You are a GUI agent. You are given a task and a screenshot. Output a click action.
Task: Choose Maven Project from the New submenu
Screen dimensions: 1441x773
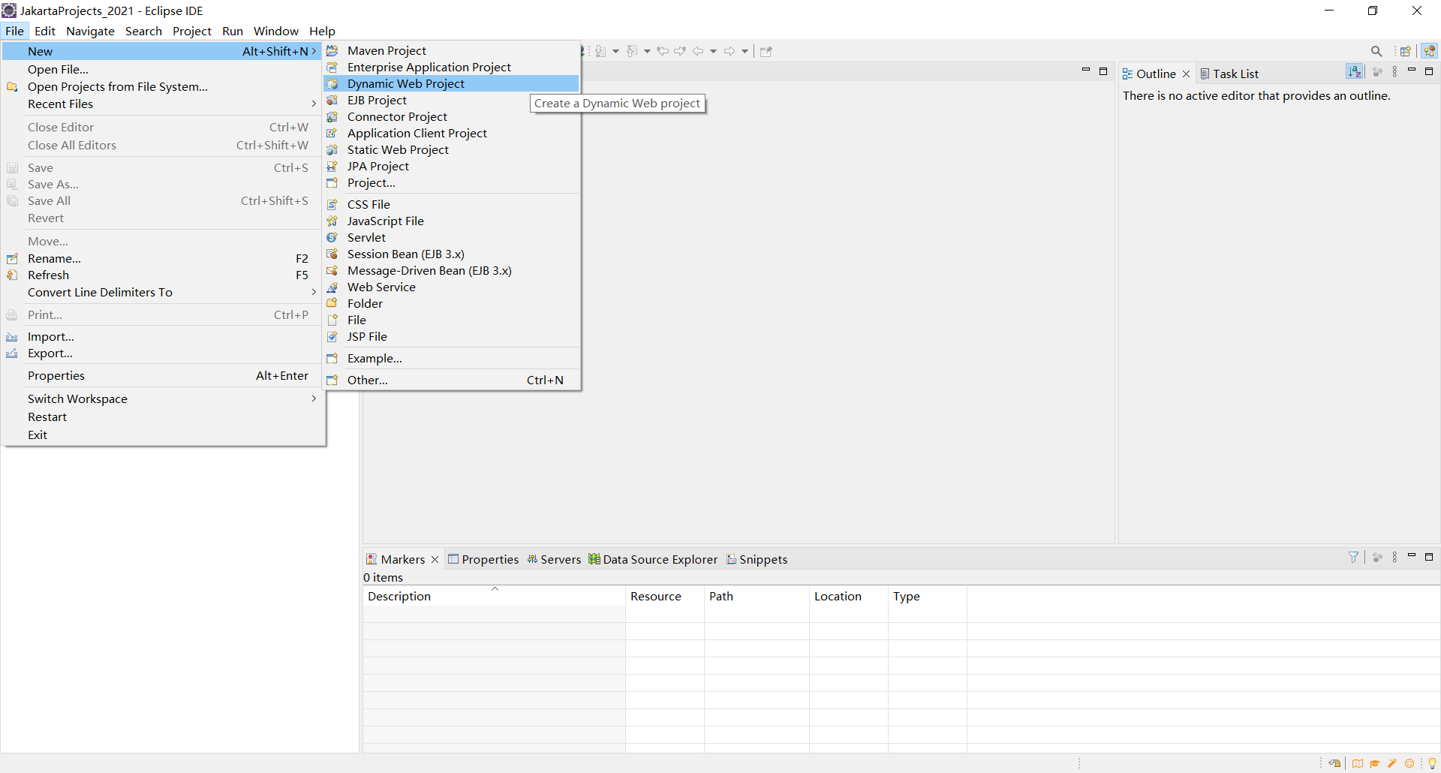click(x=452, y=50)
